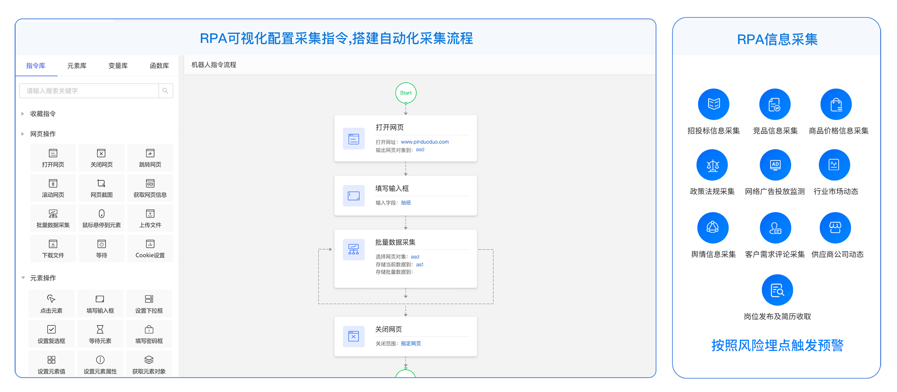Collapse the 元素操作 section
The image size is (897, 392).
[23, 278]
